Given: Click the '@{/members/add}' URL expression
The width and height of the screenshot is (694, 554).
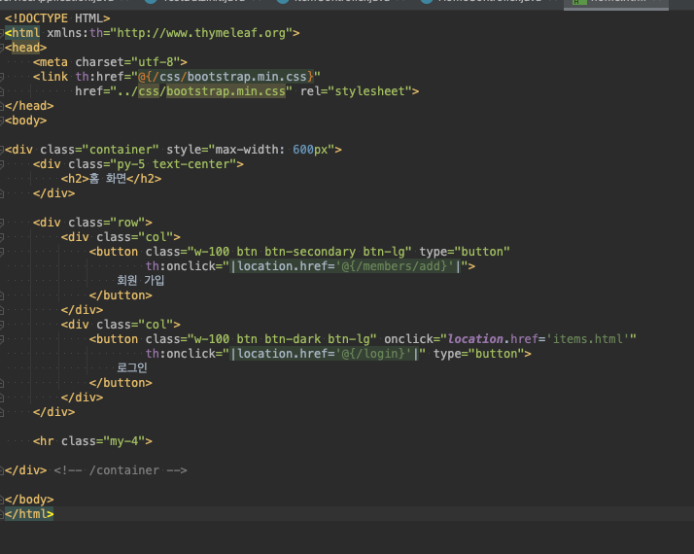Looking at the screenshot, I should click(x=395, y=266).
